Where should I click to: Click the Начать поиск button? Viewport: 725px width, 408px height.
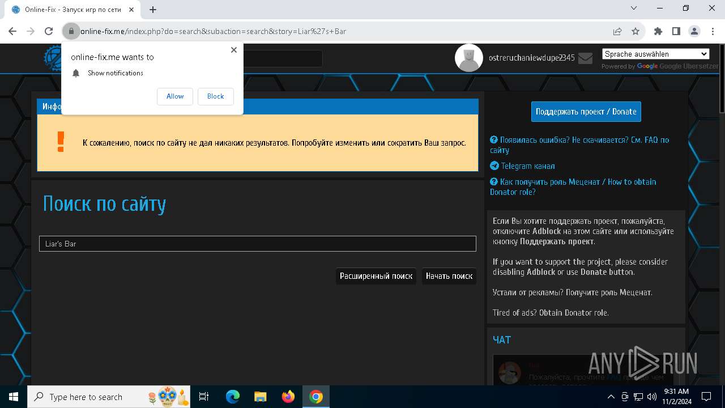point(449,276)
